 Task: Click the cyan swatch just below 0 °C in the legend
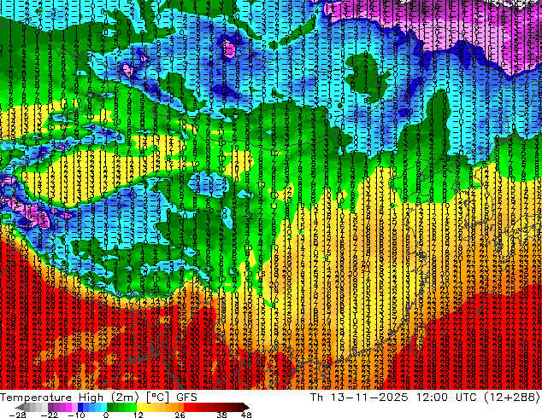pyautogui.click(x=103, y=407)
